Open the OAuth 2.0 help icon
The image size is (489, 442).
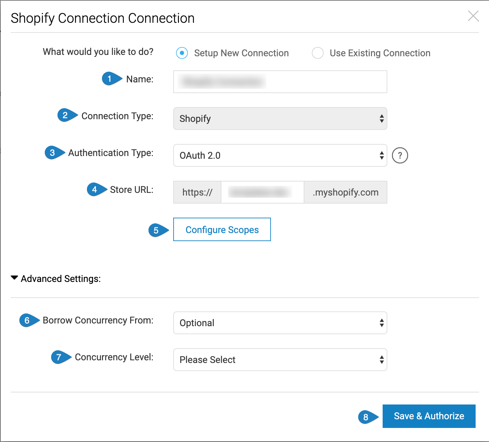coord(400,155)
